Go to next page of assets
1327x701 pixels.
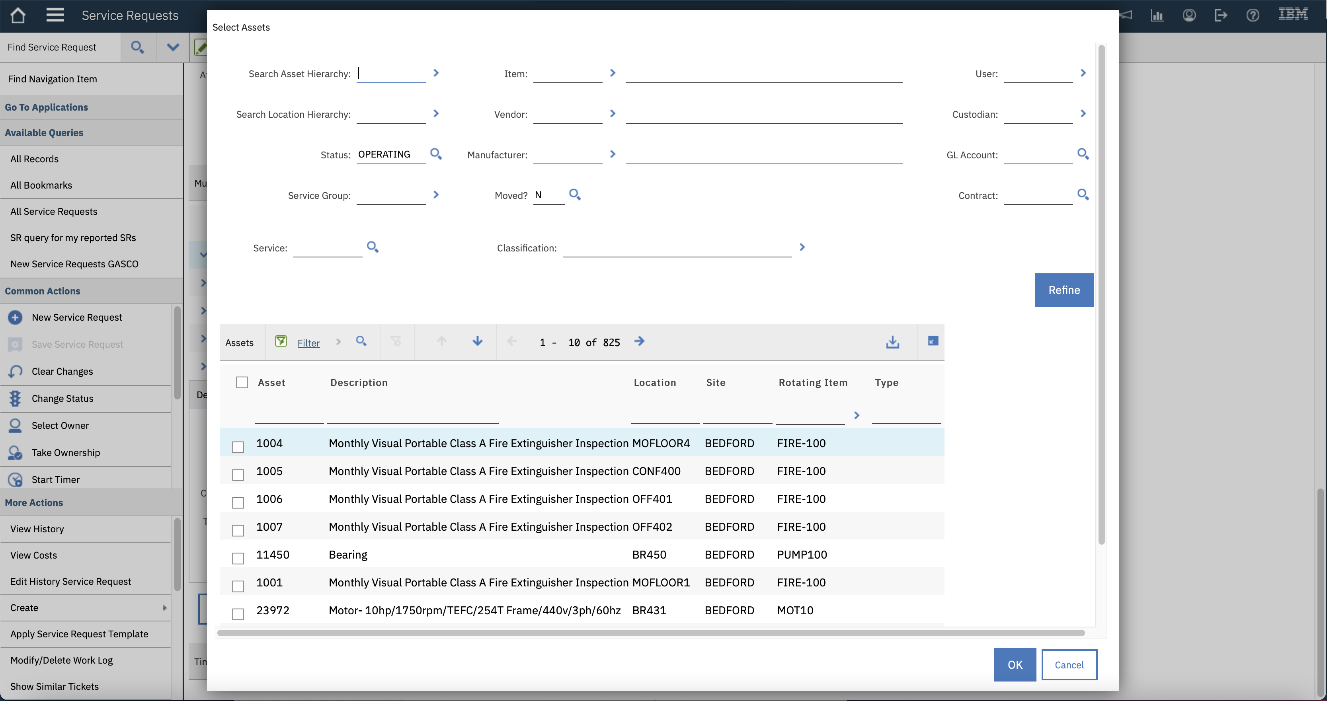click(639, 341)
